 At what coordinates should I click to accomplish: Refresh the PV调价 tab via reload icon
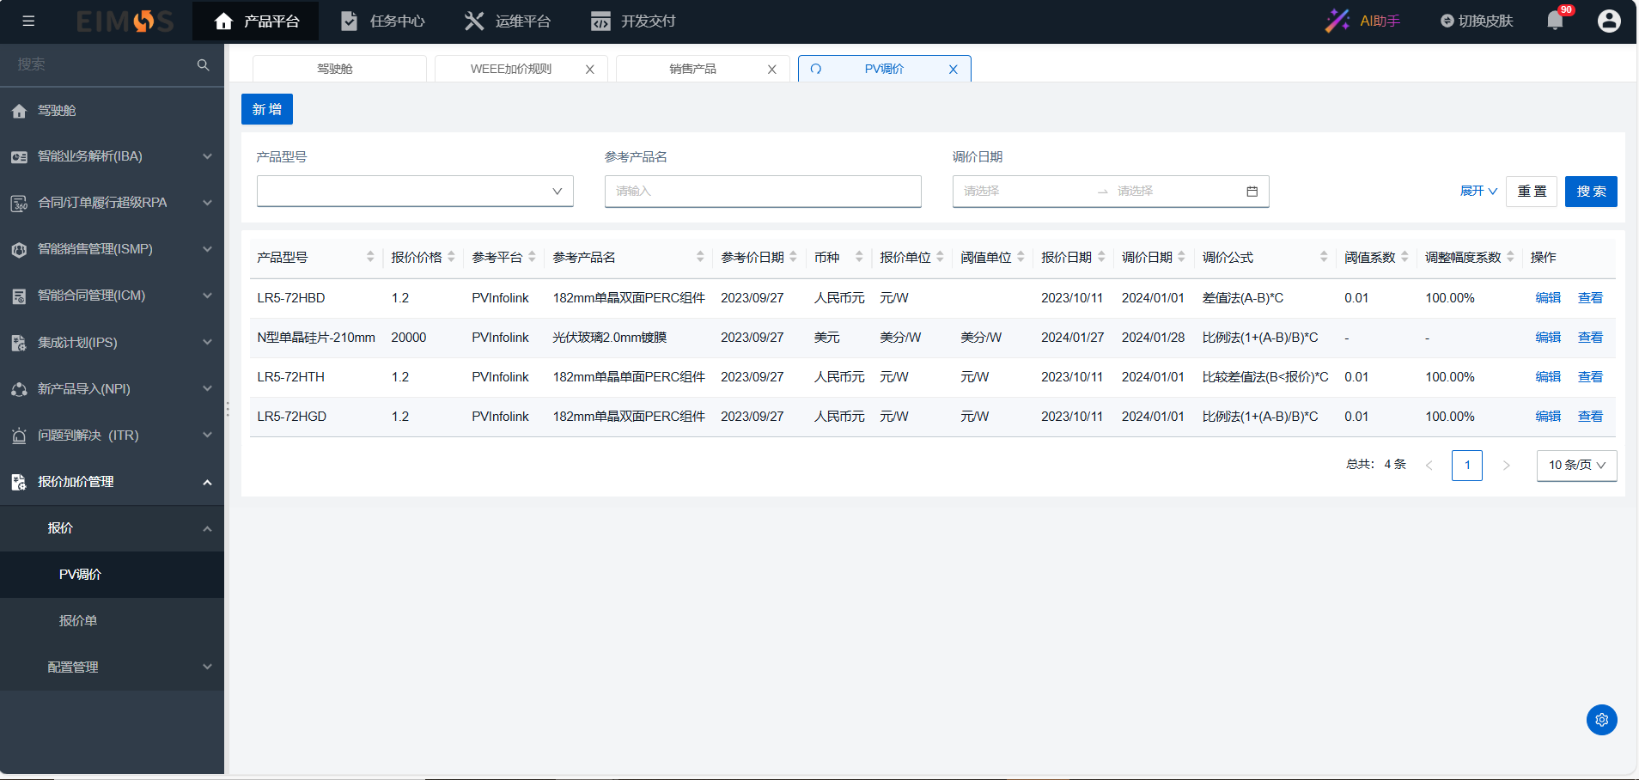point(816,69)
